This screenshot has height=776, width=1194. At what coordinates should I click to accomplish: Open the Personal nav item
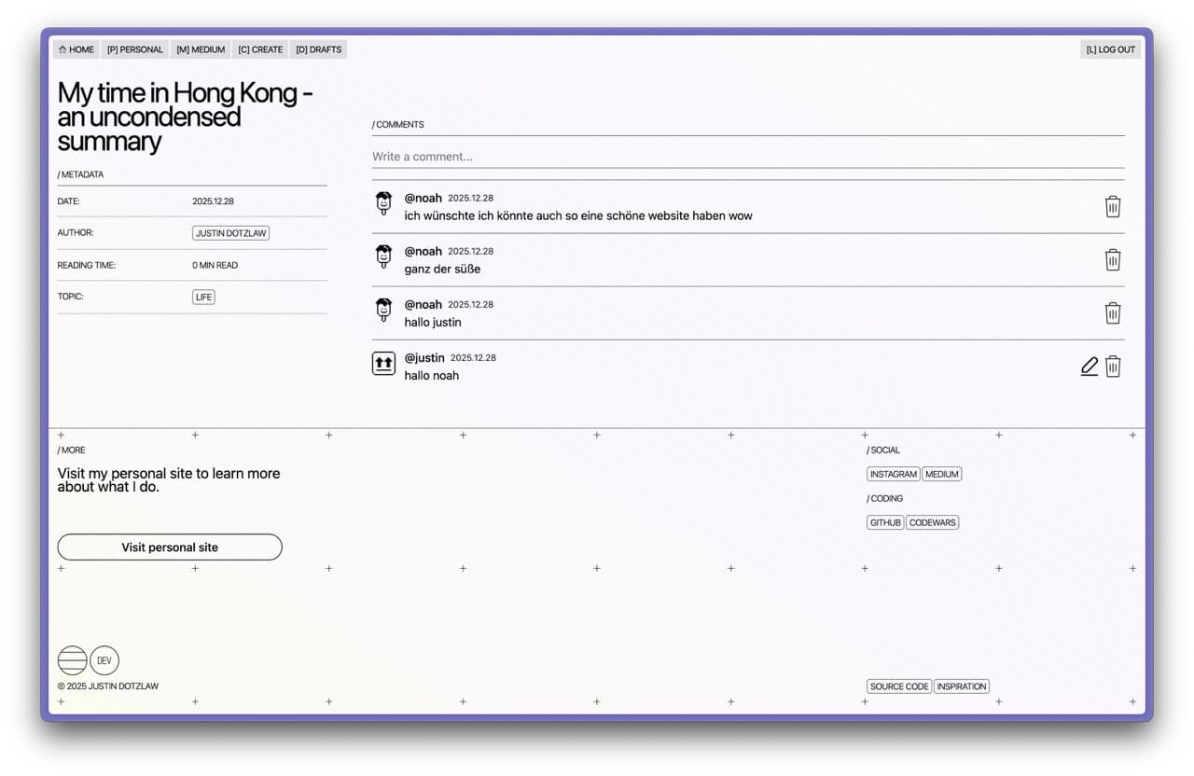point(135,49)
